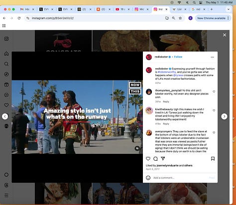
Task: Switch to the first X tab
Action: tap(46, 9)
